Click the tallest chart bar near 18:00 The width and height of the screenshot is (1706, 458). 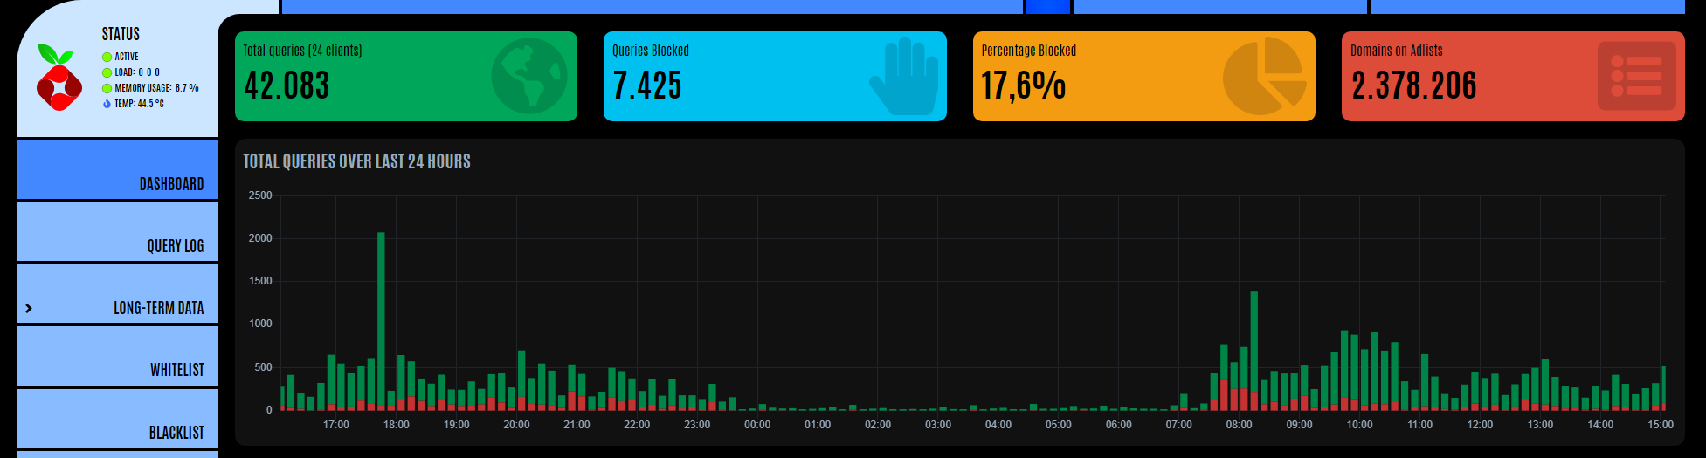[381, 321]
